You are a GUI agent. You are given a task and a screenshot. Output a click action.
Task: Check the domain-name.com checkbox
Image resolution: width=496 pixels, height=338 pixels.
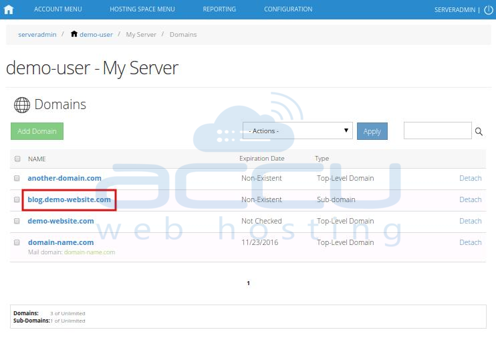pyautogui.click(x=17, y=243)
